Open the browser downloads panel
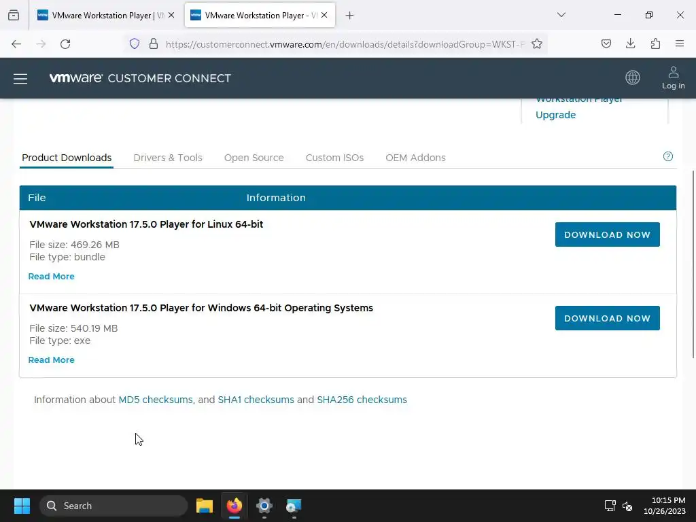 pos(630,43)
